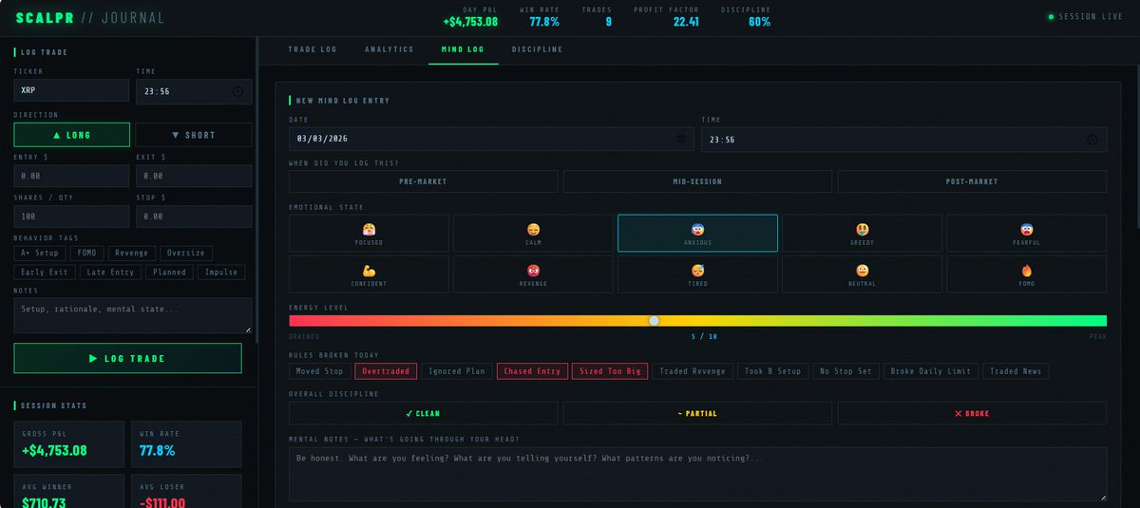The image size is (1140, 508).
Task: Click the Day P&L value +$4,753.08
Action: pos(470,22)
